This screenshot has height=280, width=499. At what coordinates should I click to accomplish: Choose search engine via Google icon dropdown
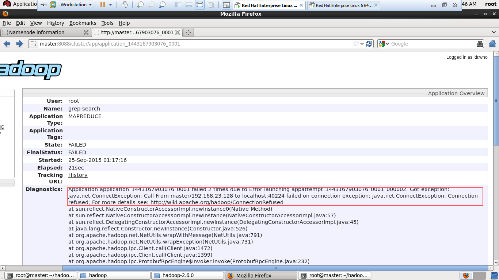tap(384, 44)
